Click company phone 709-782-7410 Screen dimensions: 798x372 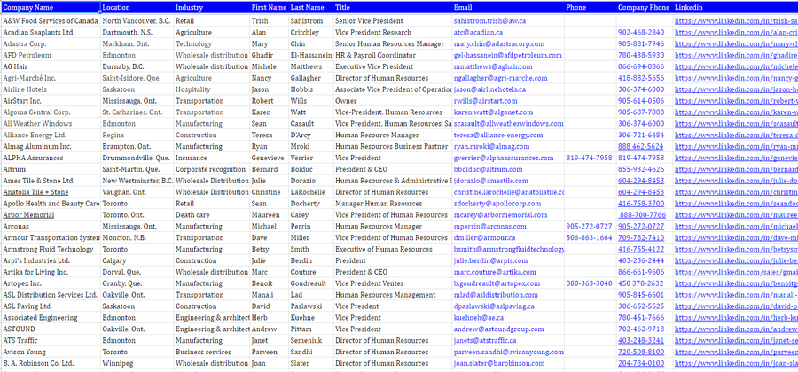coord(641,238)
